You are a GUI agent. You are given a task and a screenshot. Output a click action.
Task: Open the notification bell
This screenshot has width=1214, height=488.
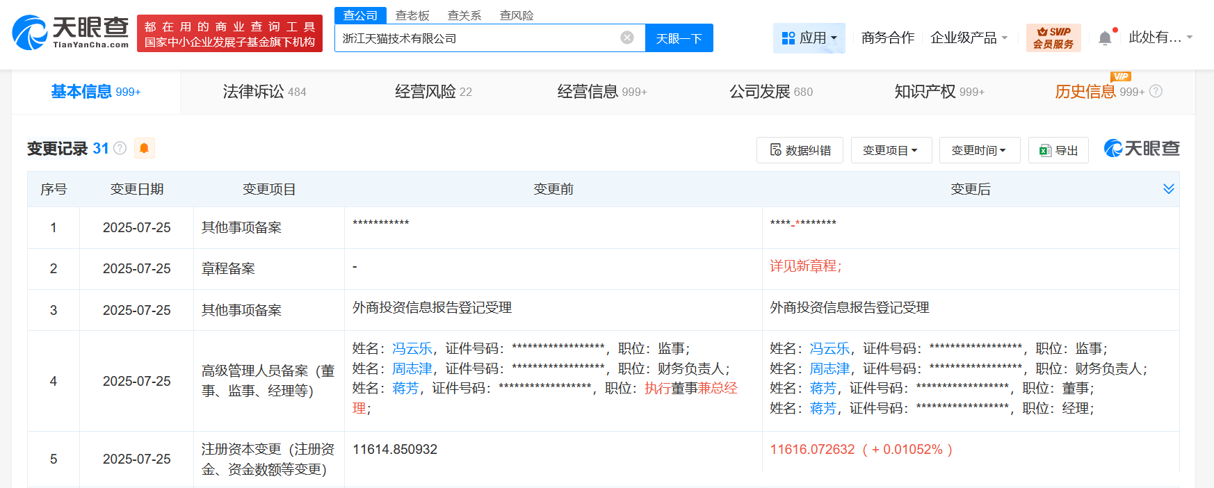[x=1105, y=38]
